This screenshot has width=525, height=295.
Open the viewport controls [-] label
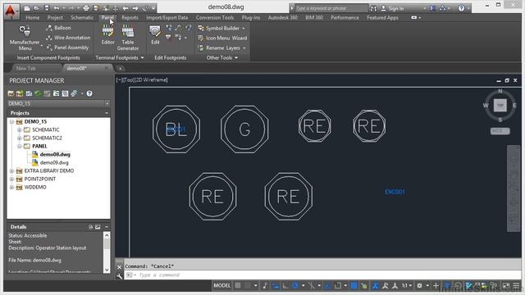118,80
